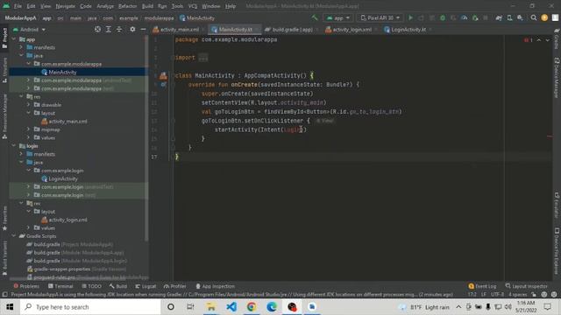Click the Windows search box
The width and height of the screenshot is (561, 315).
click(x=90, y=307)
